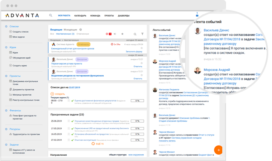
Task: Click the orange plus floating button
Action: [219, 150]
